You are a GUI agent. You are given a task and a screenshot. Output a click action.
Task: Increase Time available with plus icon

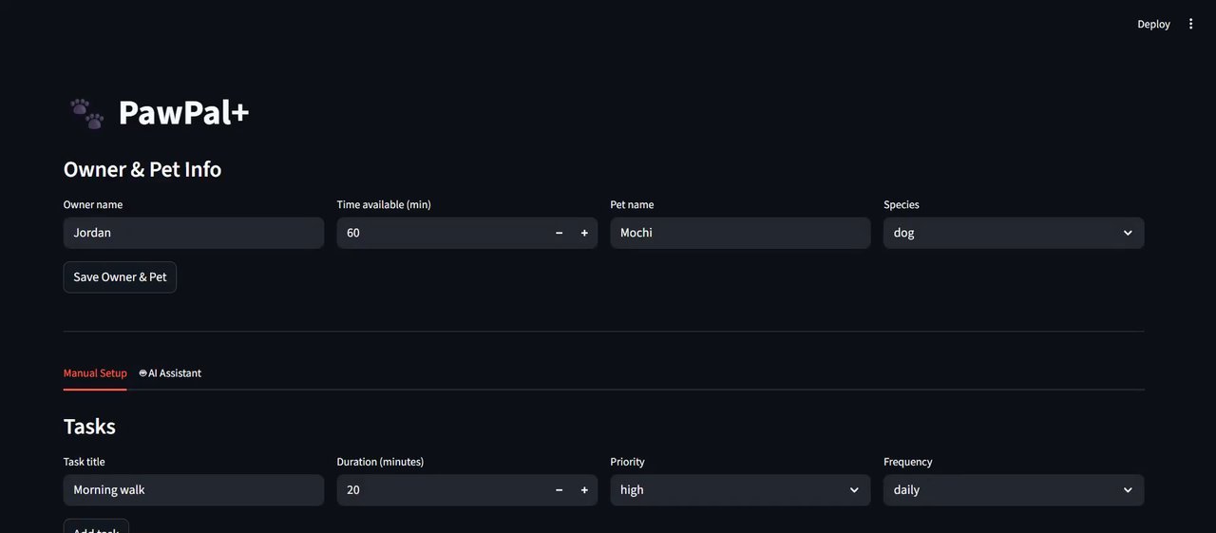click(x=584, y=233)
